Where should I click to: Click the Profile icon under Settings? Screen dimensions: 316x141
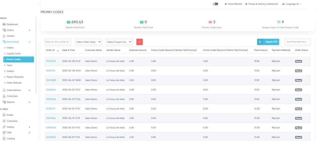click(4, 115)
